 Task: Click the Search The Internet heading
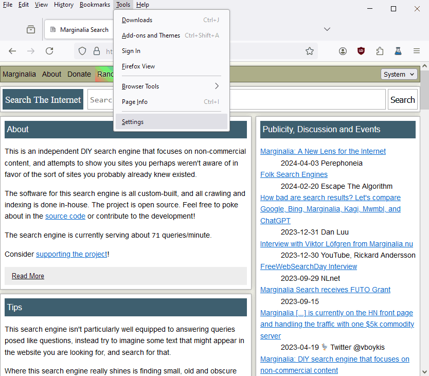point(43,100)
